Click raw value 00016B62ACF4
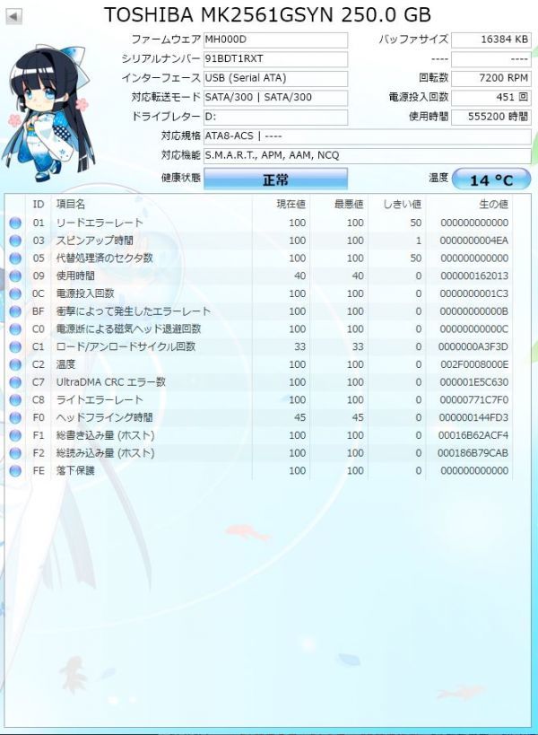Screen dimensions: 538x735 click(473, 435)
